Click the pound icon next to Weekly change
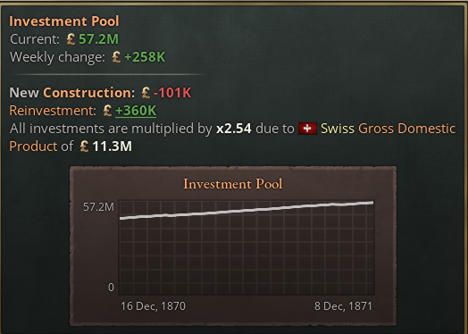 [116, 57]
